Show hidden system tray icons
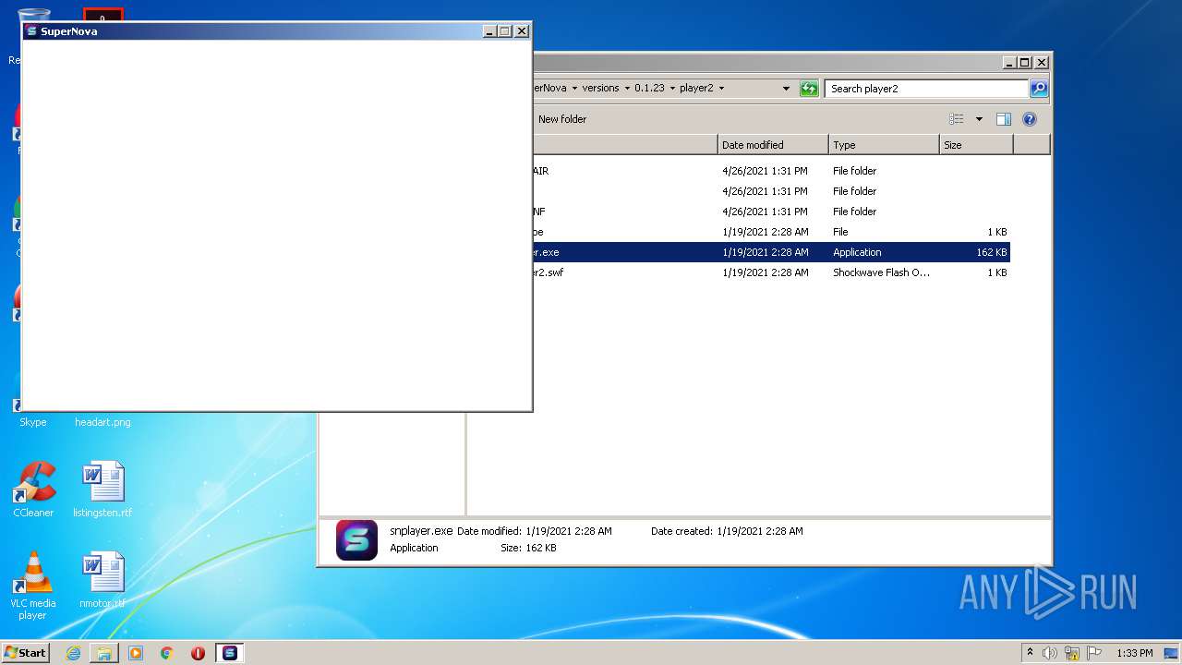Image resolution: width=1182 pixels, height=665 pixels. click(1030, 653)
